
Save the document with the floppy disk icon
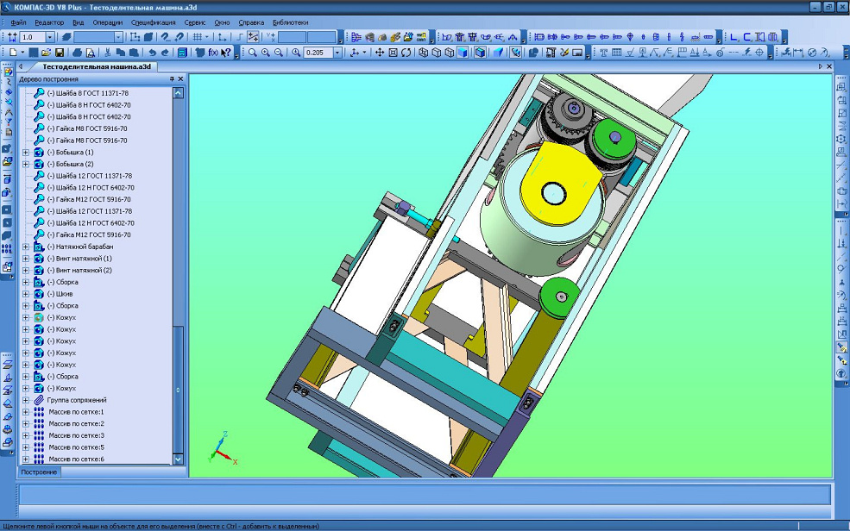coord(59,53)
